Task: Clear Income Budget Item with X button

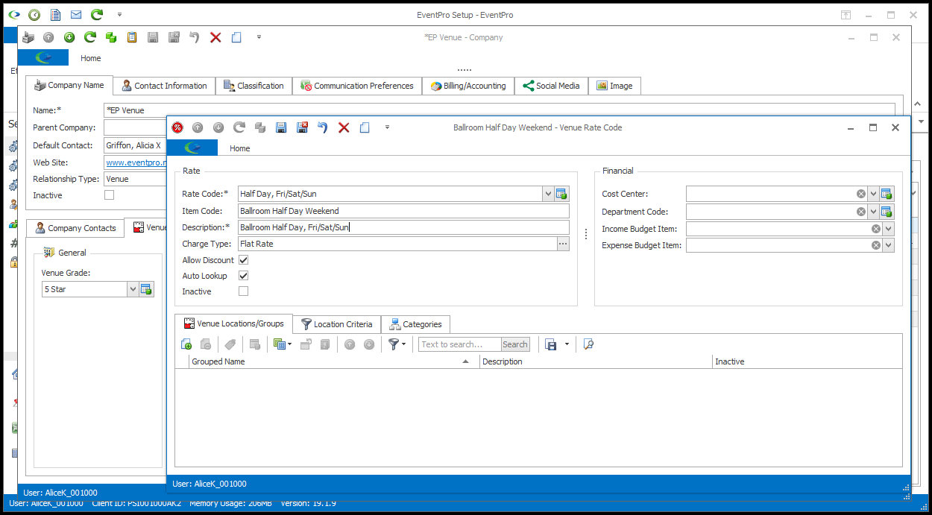Action: 876,229
